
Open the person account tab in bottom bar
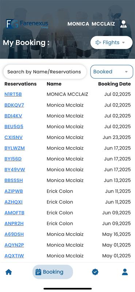point(125,272)
